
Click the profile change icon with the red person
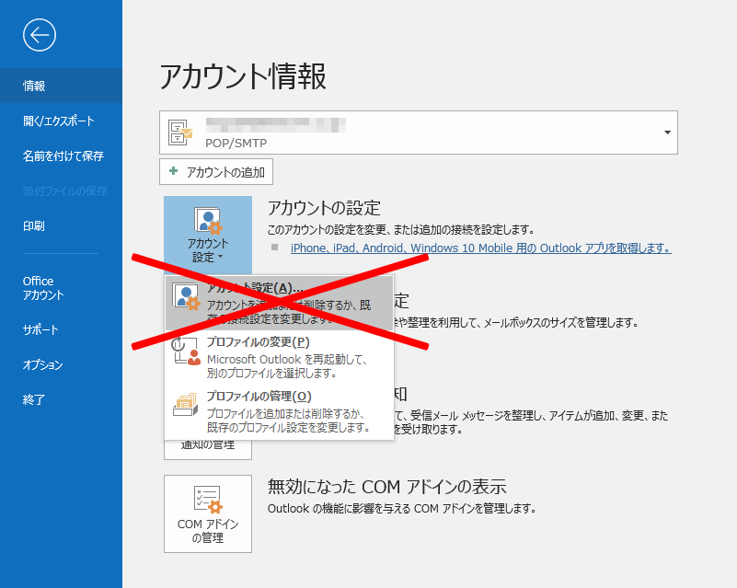point(186,352)
